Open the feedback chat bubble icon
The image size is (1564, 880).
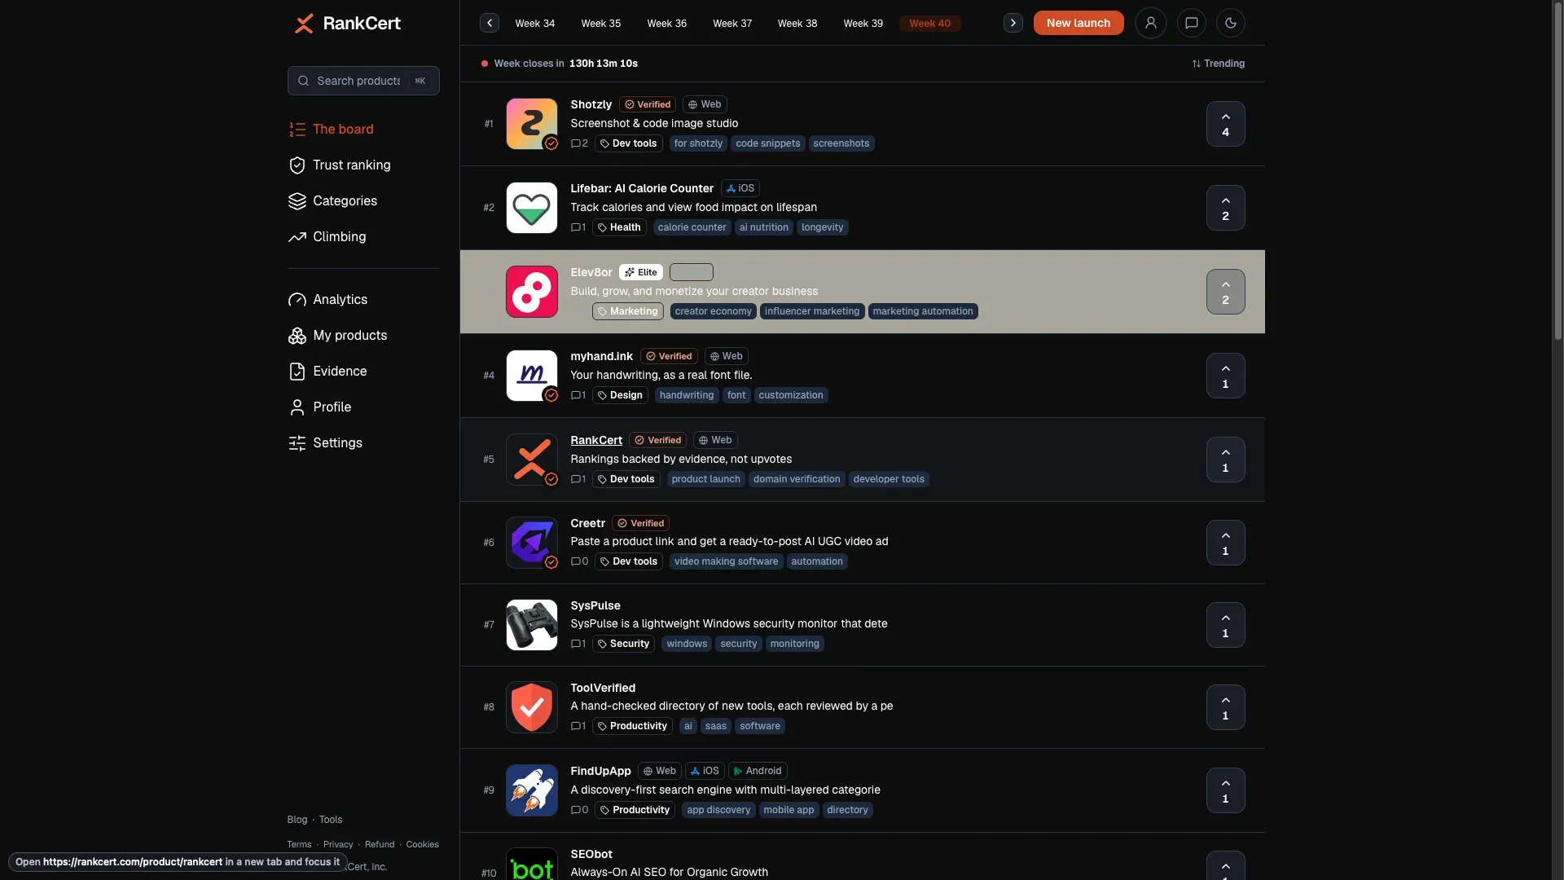(x=1191, y=23)
